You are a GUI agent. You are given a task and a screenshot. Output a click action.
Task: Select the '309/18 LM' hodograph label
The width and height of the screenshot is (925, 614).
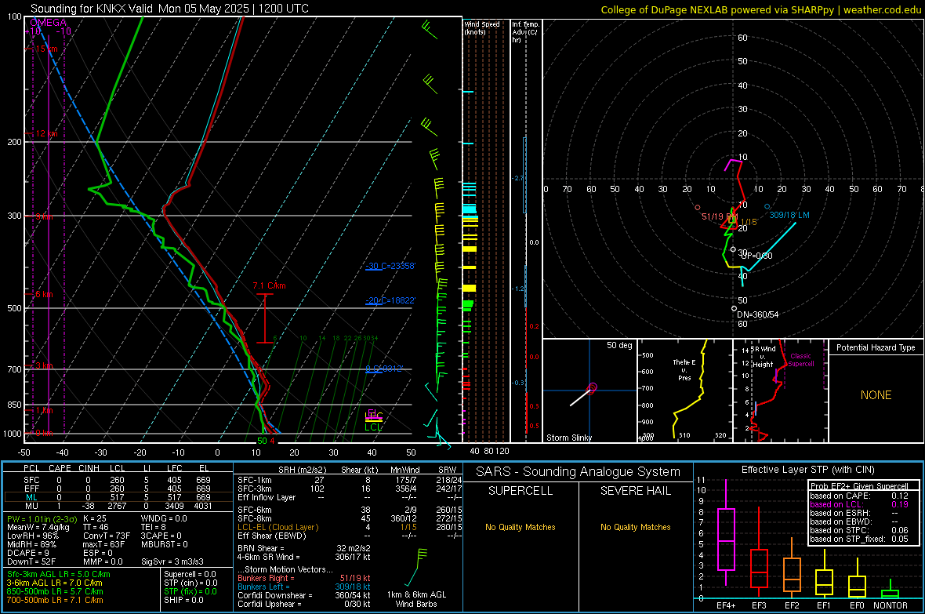[x=789, y=216]
